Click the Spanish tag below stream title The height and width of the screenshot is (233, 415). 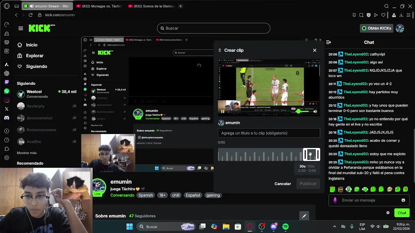tap(146, 195)
